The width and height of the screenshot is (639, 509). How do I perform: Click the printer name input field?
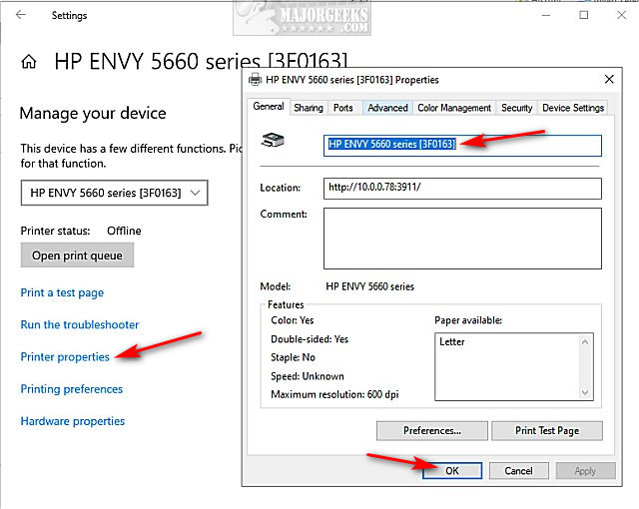click(x=462, y=146)
